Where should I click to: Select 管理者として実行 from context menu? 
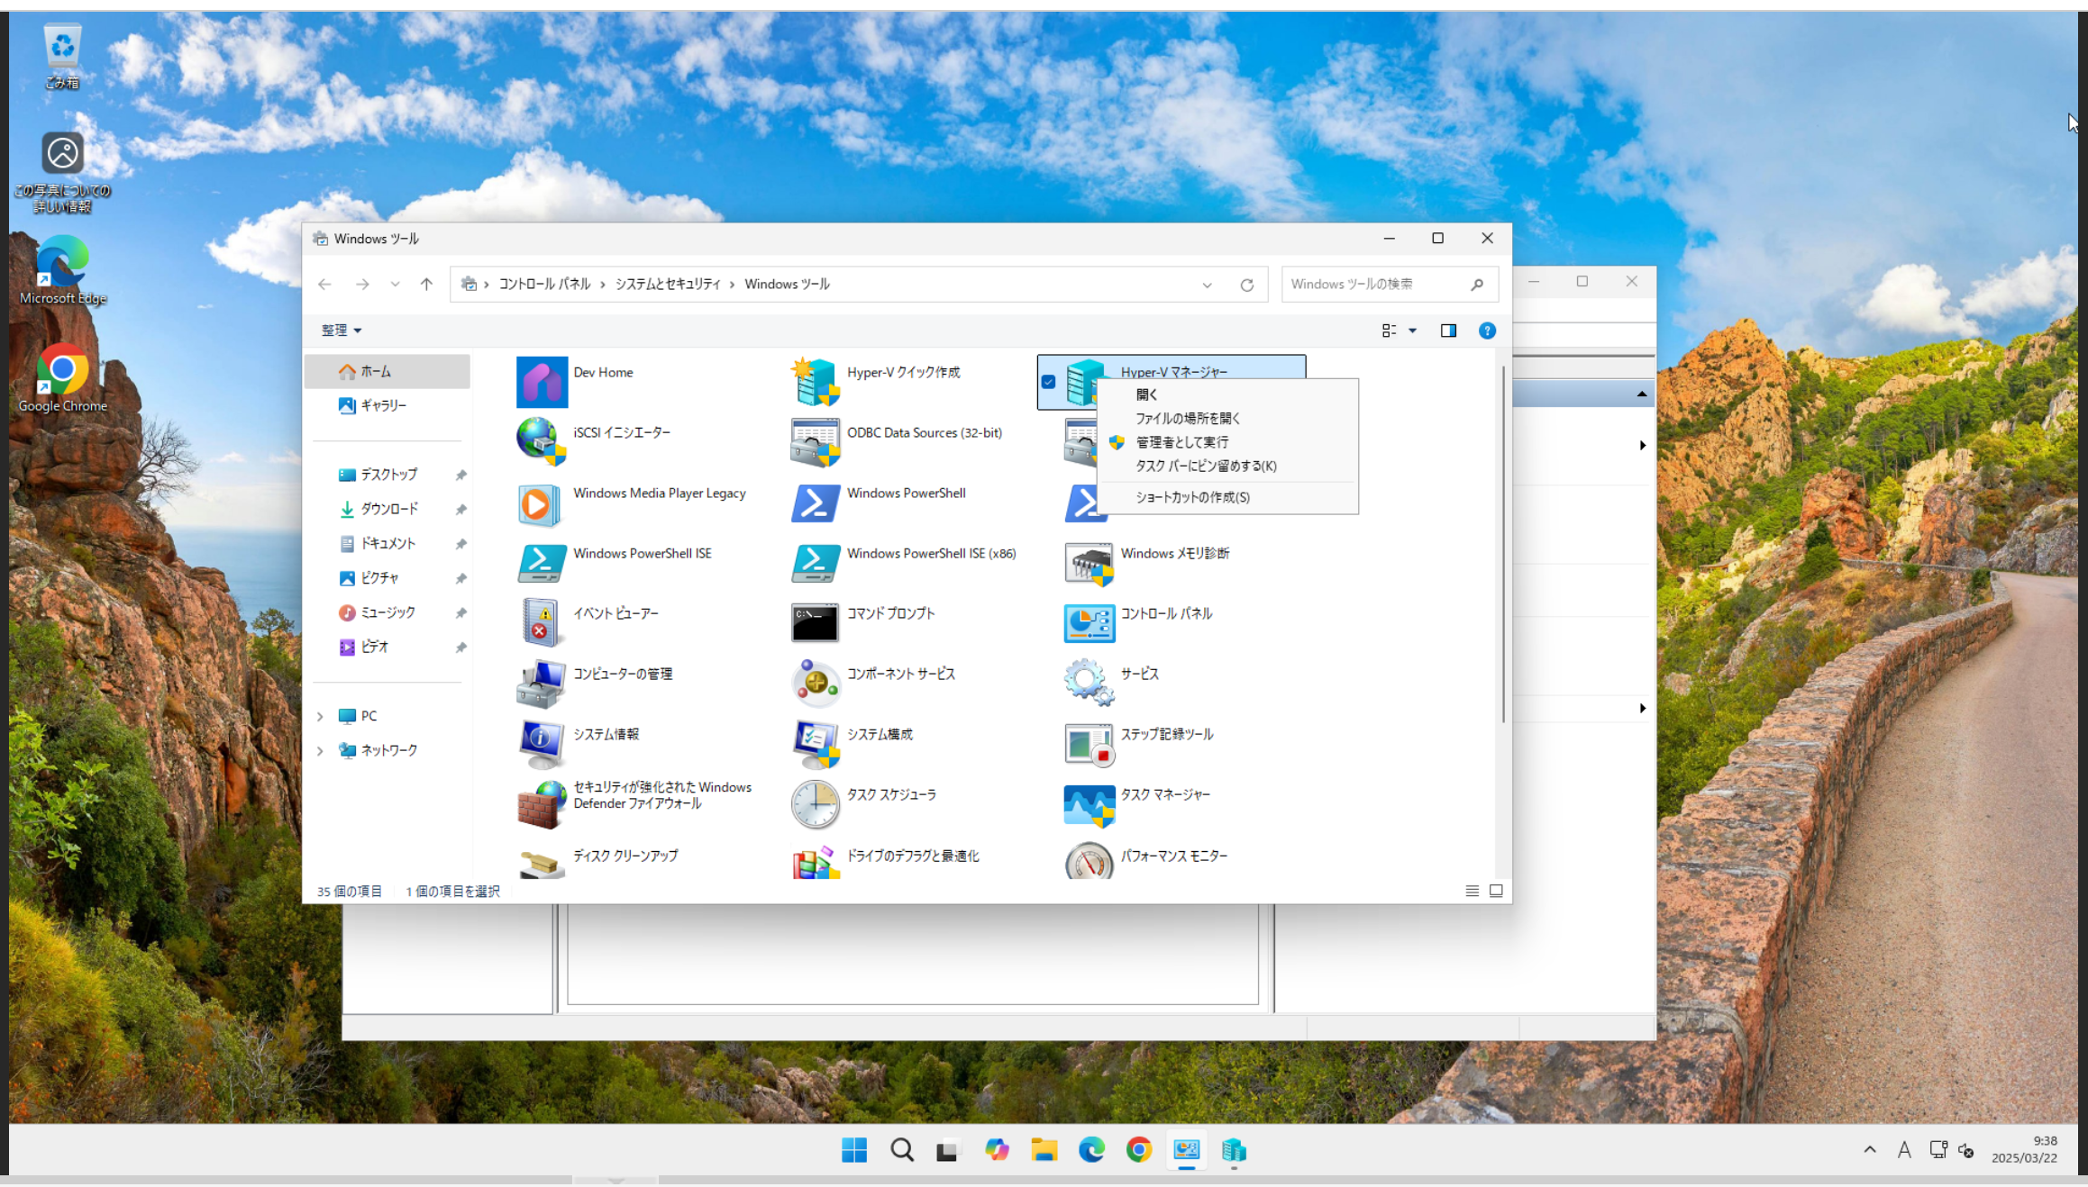(1181, 442)
